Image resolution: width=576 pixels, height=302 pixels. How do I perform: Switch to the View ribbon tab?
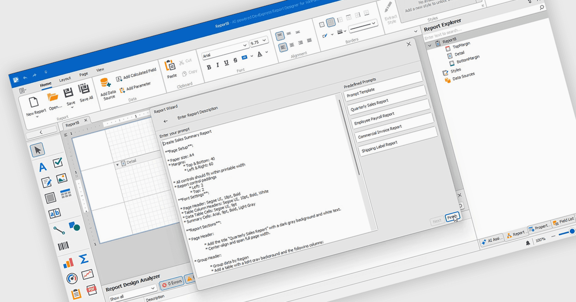[x=100, y=70]
